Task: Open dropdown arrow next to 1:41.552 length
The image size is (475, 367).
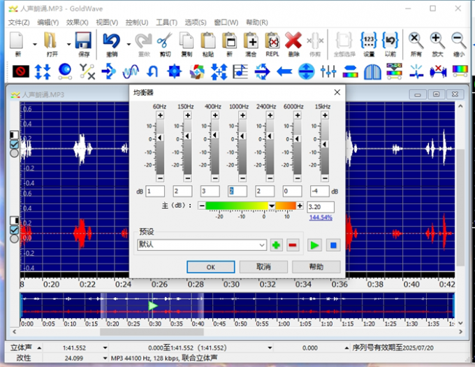Action: (x=105, y=348)
